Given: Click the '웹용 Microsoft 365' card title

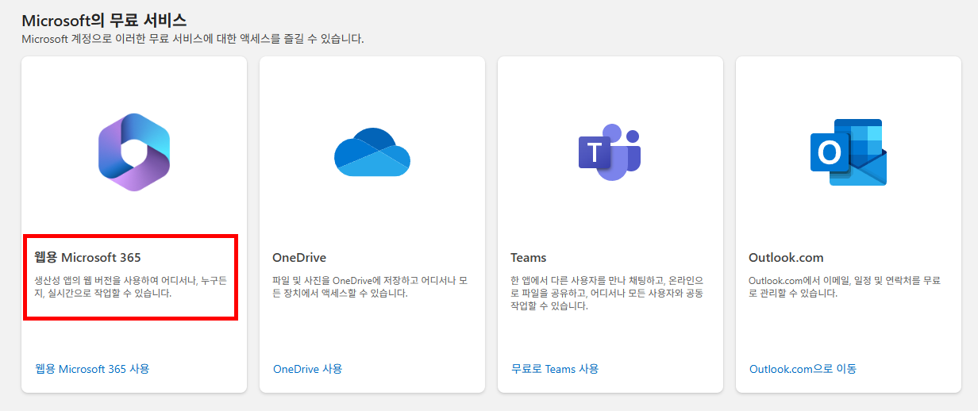Looking at the screenshot, I should tap(87, 257).
